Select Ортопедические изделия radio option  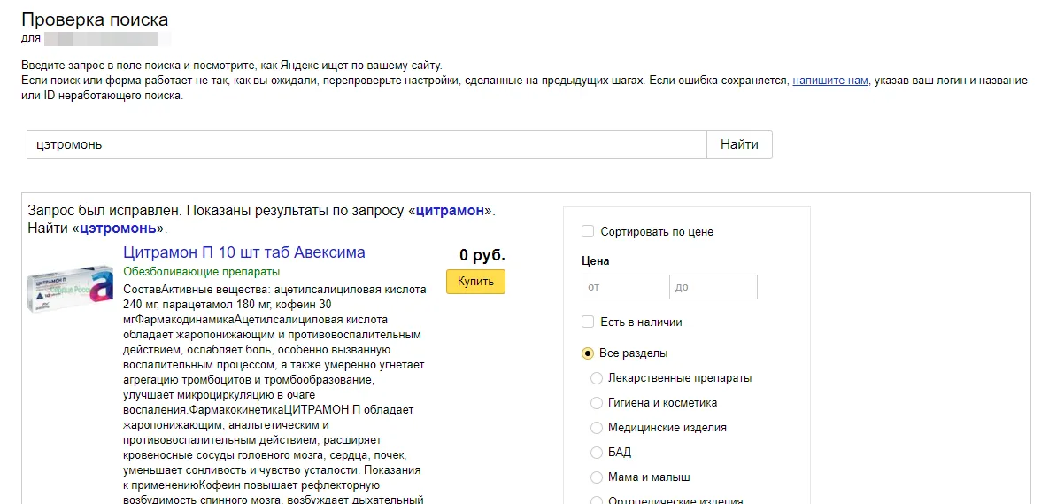click(597, 500)
